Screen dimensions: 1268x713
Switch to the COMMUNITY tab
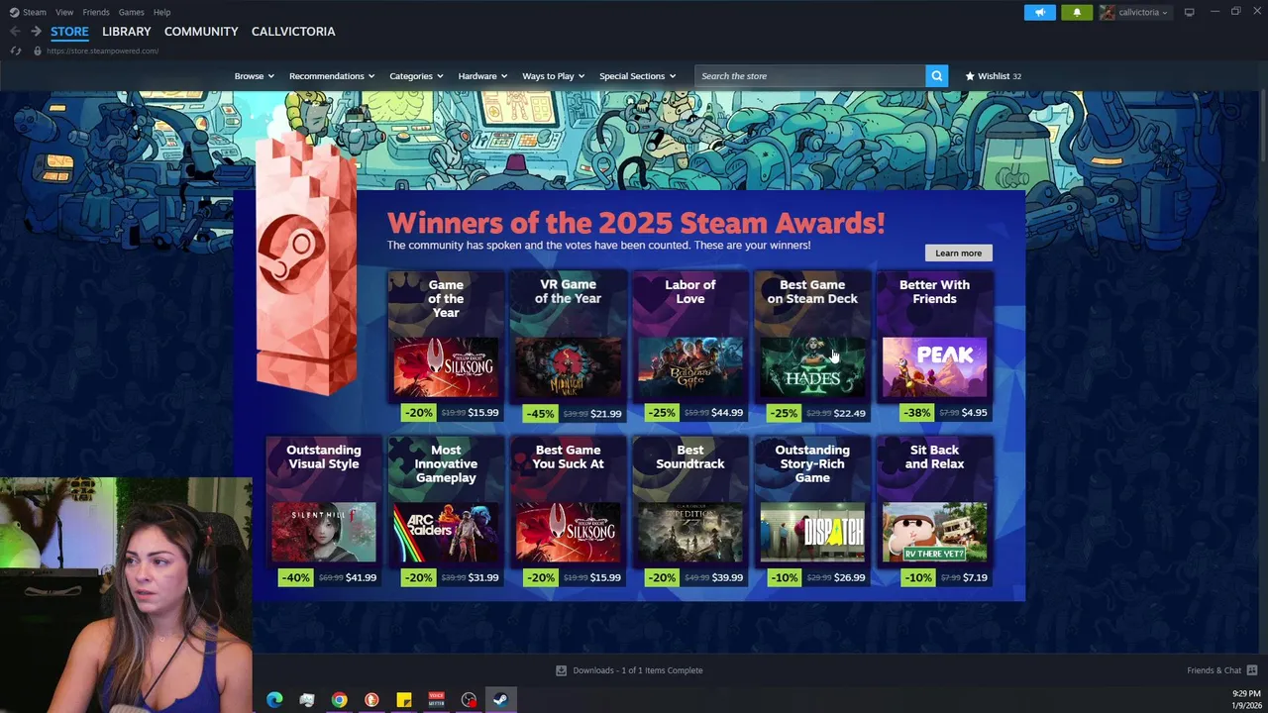pos(201,32)
